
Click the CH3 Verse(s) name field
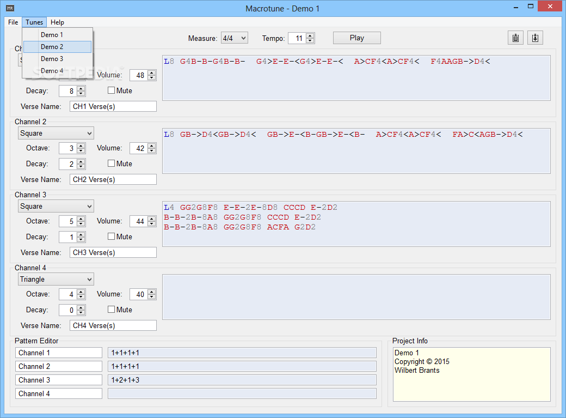tap(113, 252)
